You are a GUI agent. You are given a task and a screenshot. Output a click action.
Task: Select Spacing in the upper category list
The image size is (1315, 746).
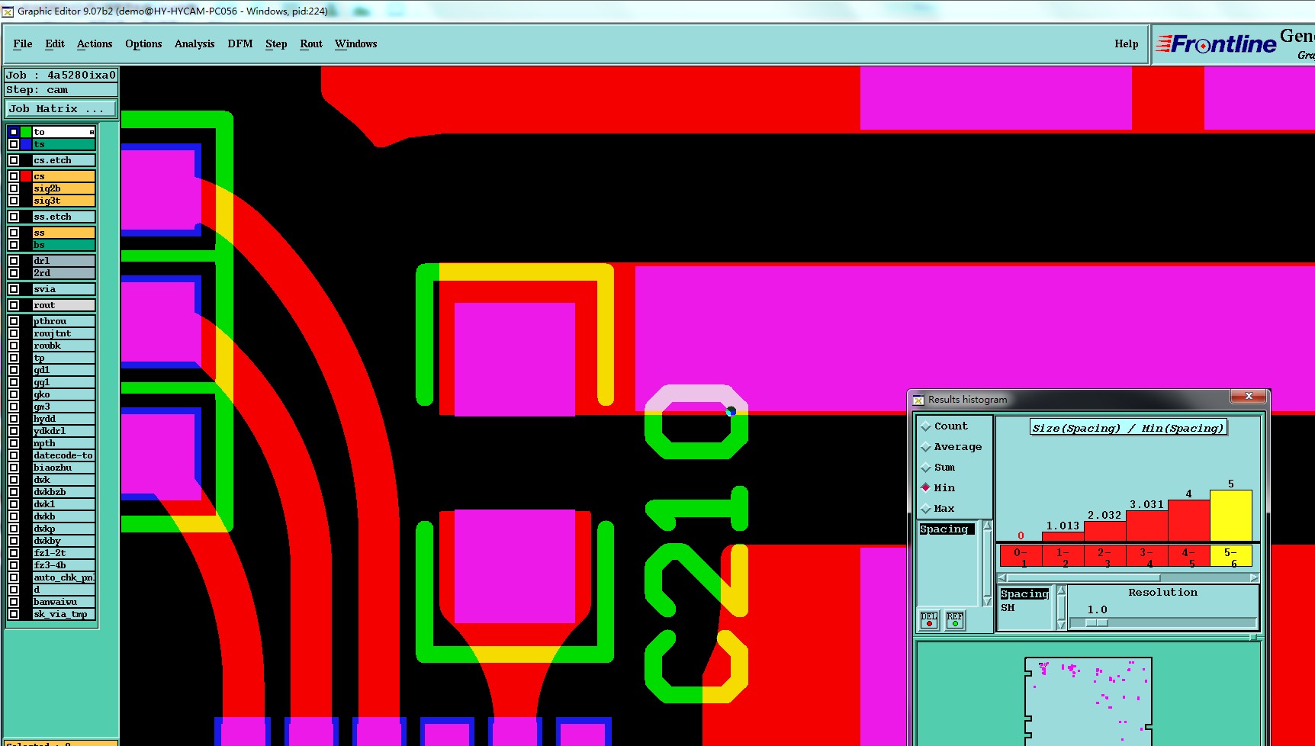coord(946,529)
